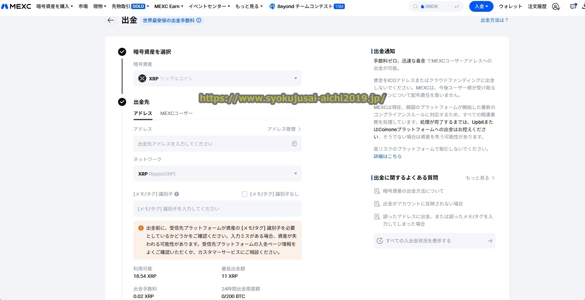Open the アドレス管理 link
The width and height of the screenshot is (585, 300).
point(284,129)
